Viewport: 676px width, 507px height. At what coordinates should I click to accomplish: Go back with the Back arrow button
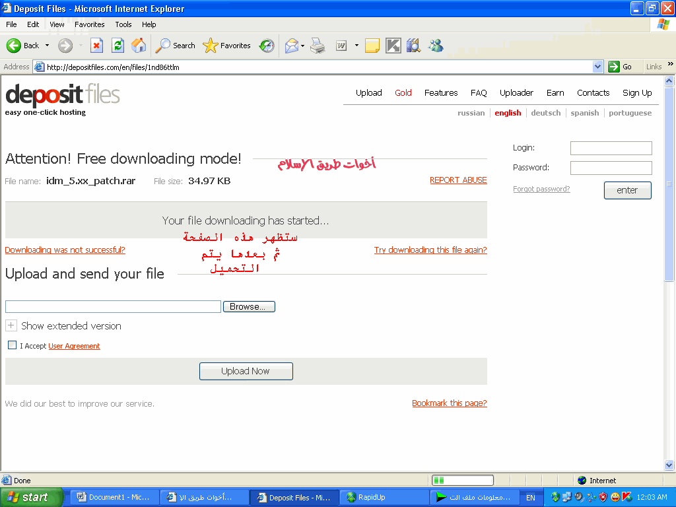coord(22,46)
